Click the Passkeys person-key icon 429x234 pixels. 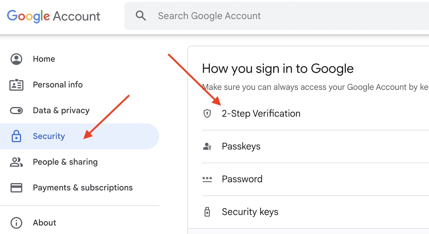click(207, 146)
